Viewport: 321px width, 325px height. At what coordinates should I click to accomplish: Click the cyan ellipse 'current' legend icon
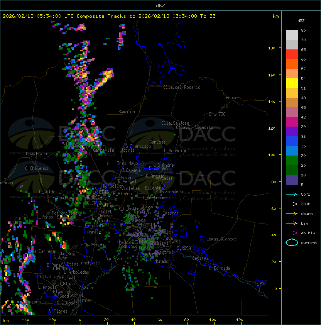(x=292, y=242)
